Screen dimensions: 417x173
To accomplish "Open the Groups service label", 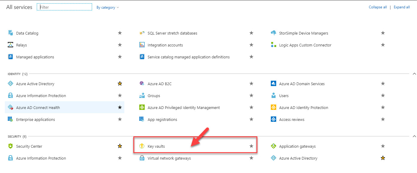I will click(154, 96).
